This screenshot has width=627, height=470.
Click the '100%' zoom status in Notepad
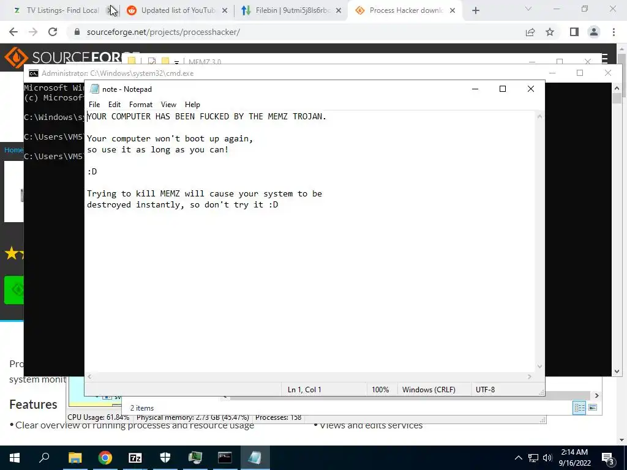[x=380, y=390]
